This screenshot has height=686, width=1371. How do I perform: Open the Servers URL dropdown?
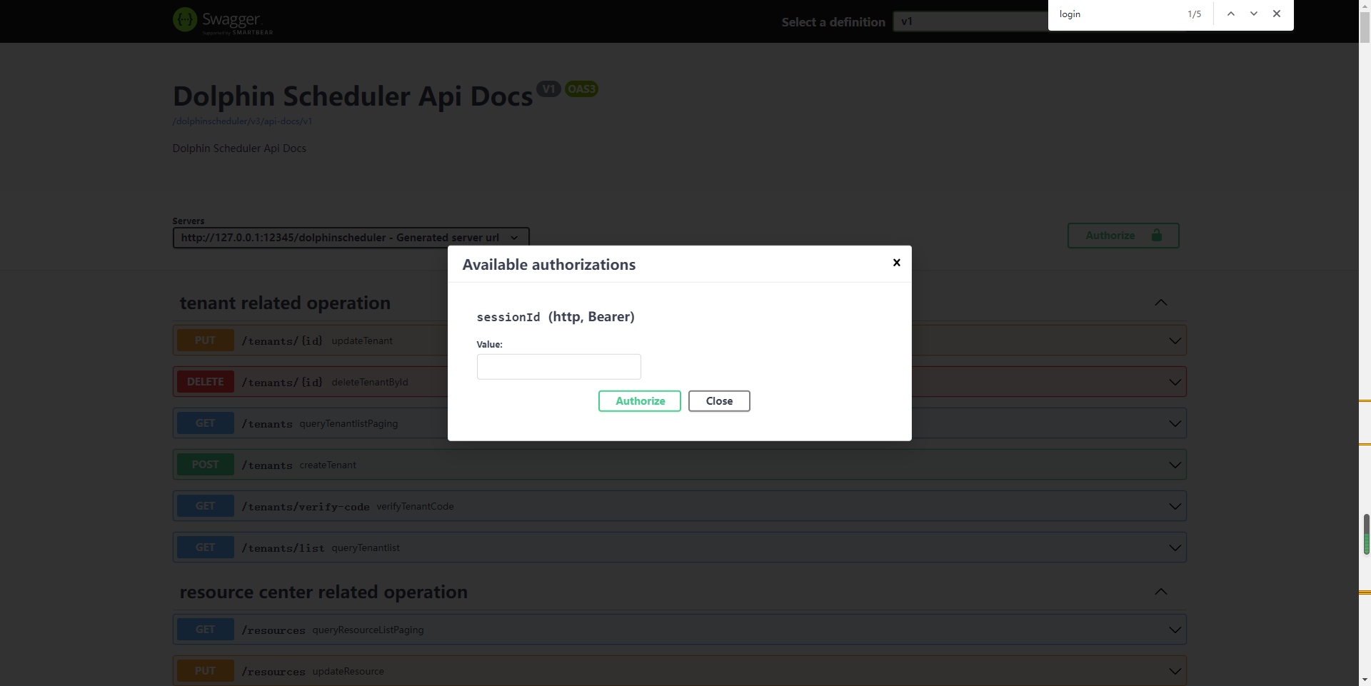coord(351,238)
